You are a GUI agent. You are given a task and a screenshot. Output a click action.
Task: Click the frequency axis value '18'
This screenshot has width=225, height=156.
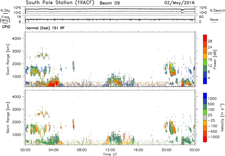[19, 17]
